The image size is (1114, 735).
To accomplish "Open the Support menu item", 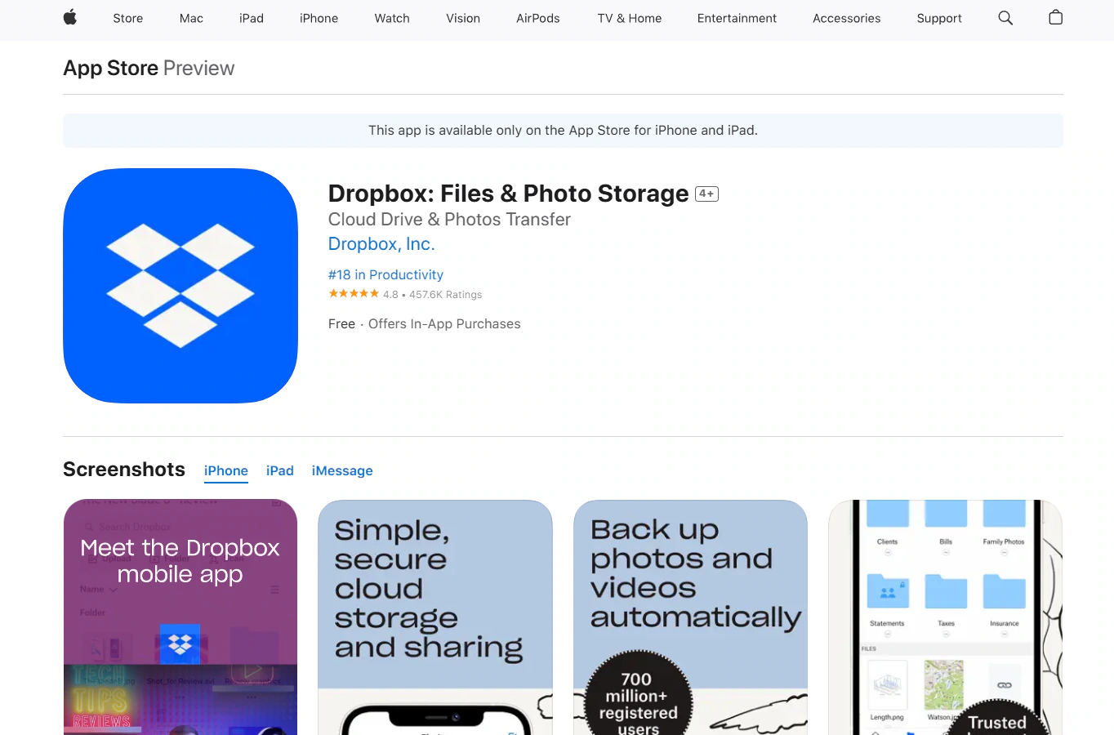I will 939,18.
